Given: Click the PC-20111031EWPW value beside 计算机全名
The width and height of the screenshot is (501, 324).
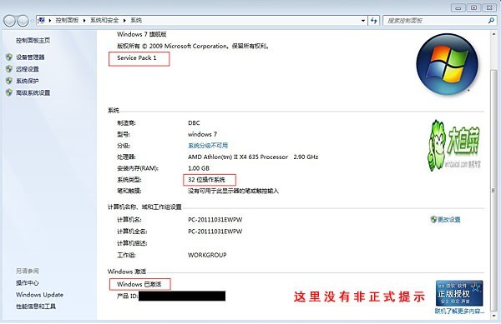Looking at the screenshot, I should pyautogui.click(x=215, y=232).
